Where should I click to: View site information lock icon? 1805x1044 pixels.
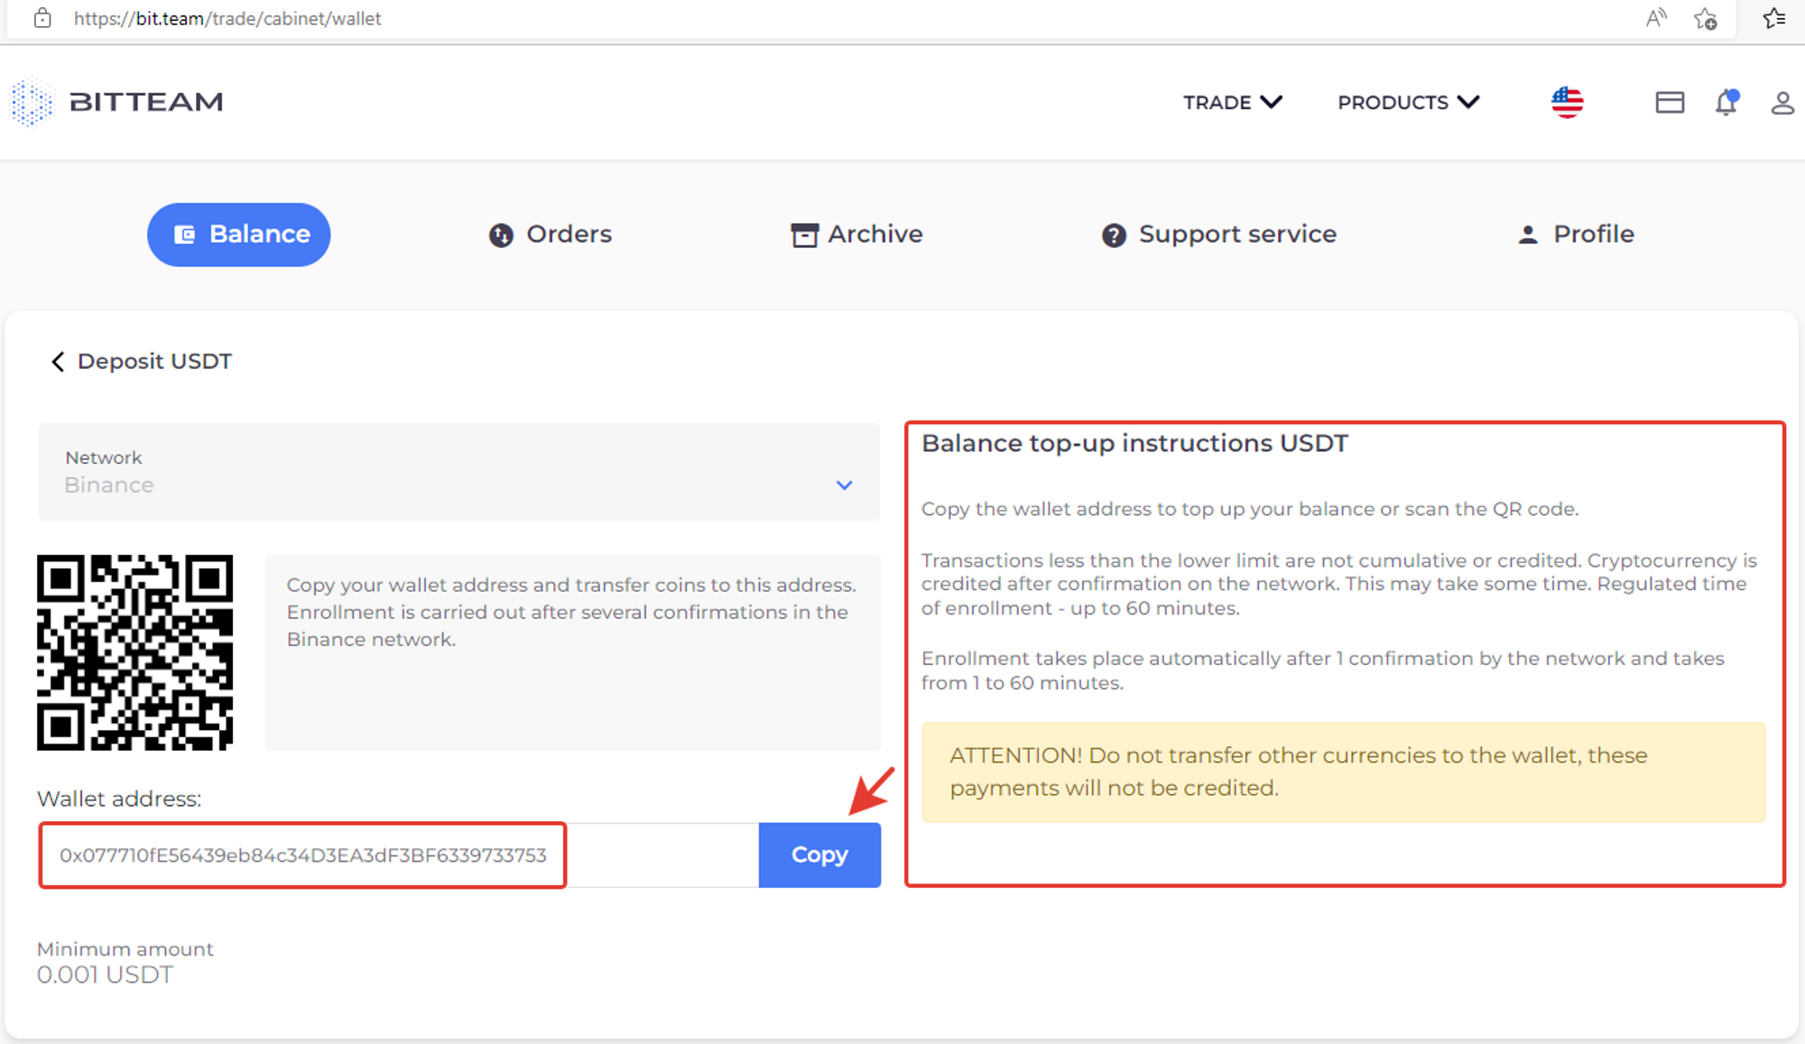pos(42,18)
